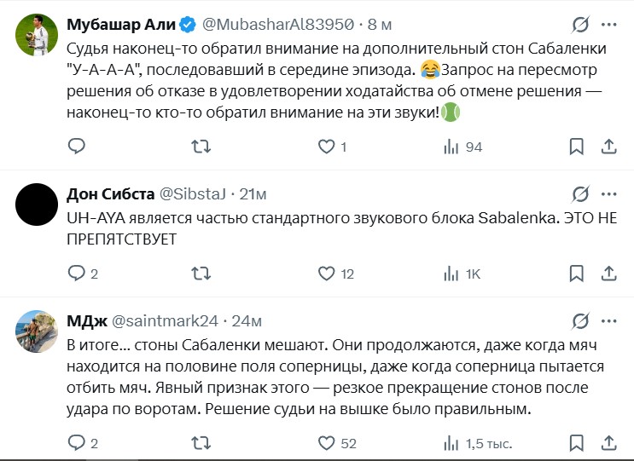The width and height of the screenshot is (634, 461).
Task: Like МДж's post with 52 likes
Action: point(325,443)
